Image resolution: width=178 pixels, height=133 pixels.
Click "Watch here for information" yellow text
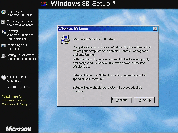16,100
